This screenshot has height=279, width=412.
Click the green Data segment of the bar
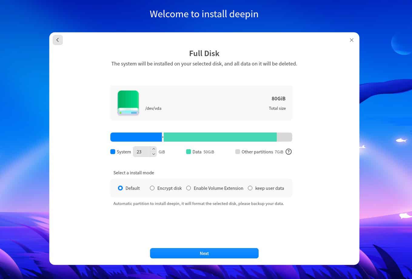click(220, 137)
